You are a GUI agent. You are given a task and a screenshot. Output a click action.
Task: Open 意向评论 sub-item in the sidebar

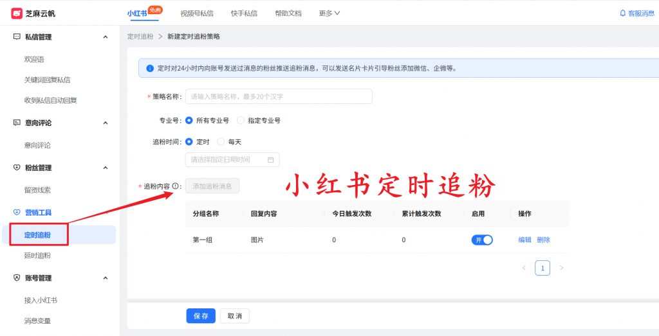[37, 146]
